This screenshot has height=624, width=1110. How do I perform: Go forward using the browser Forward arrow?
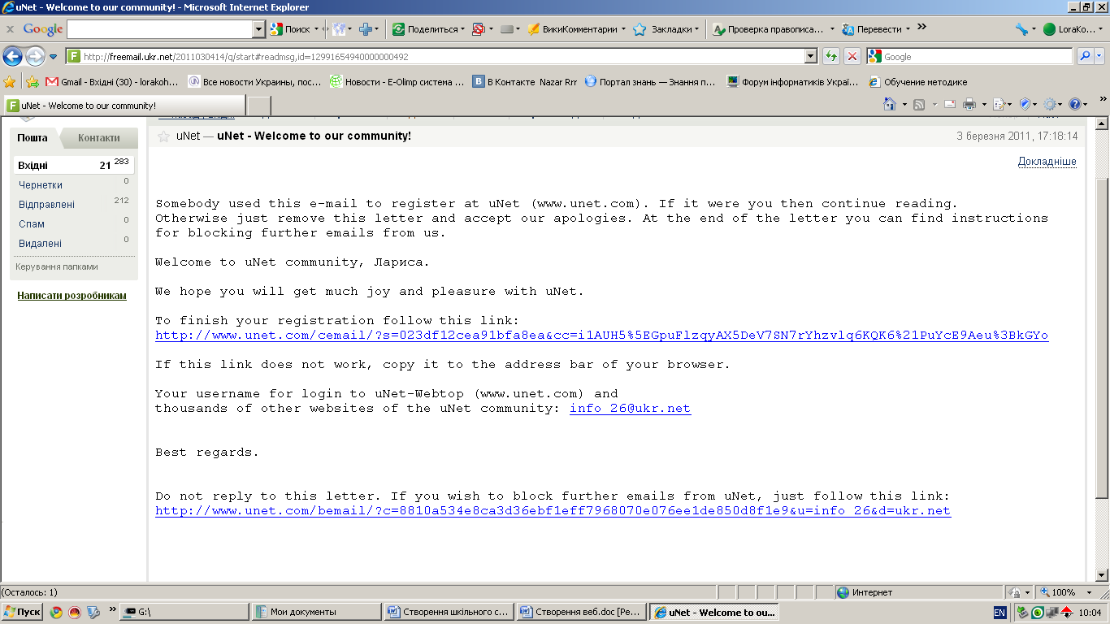[x=35, y=57]
